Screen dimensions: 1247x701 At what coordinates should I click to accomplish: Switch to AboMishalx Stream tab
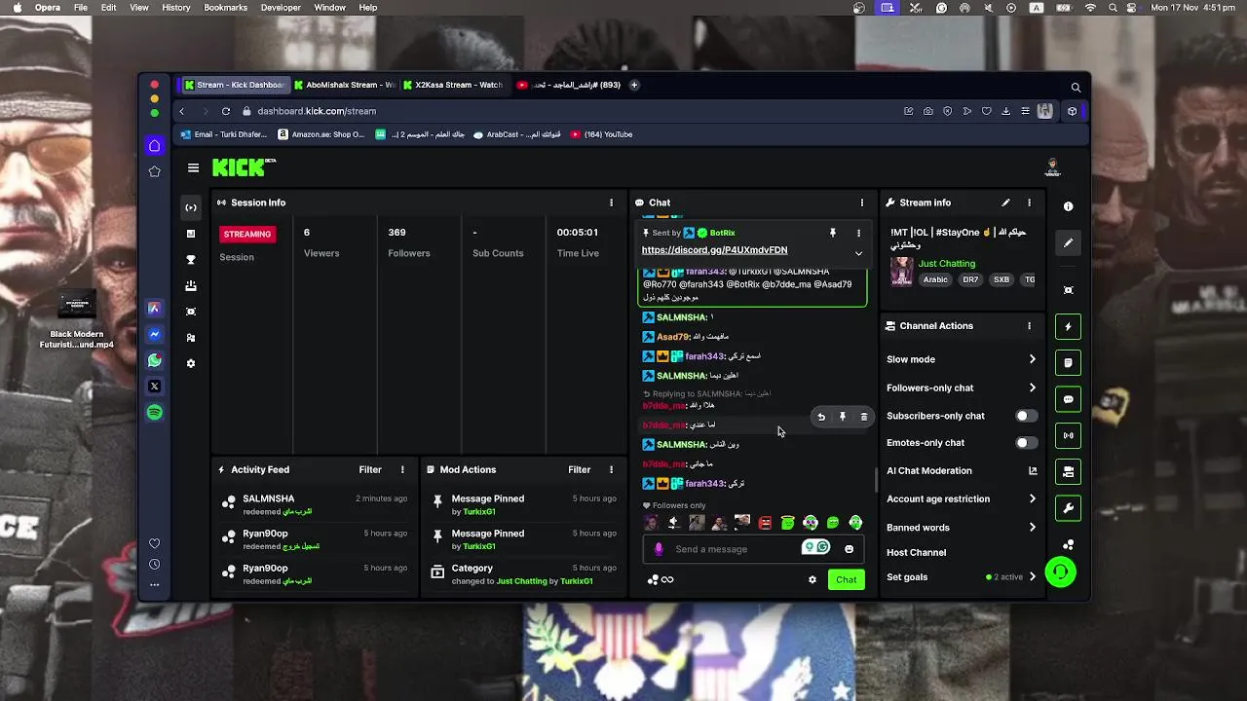[x=344, y=85]
